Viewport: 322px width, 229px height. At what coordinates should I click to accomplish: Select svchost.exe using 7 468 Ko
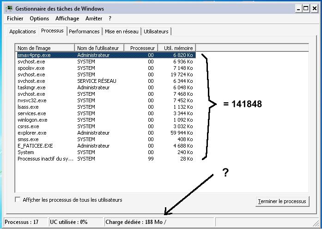[x=106, y=94]
